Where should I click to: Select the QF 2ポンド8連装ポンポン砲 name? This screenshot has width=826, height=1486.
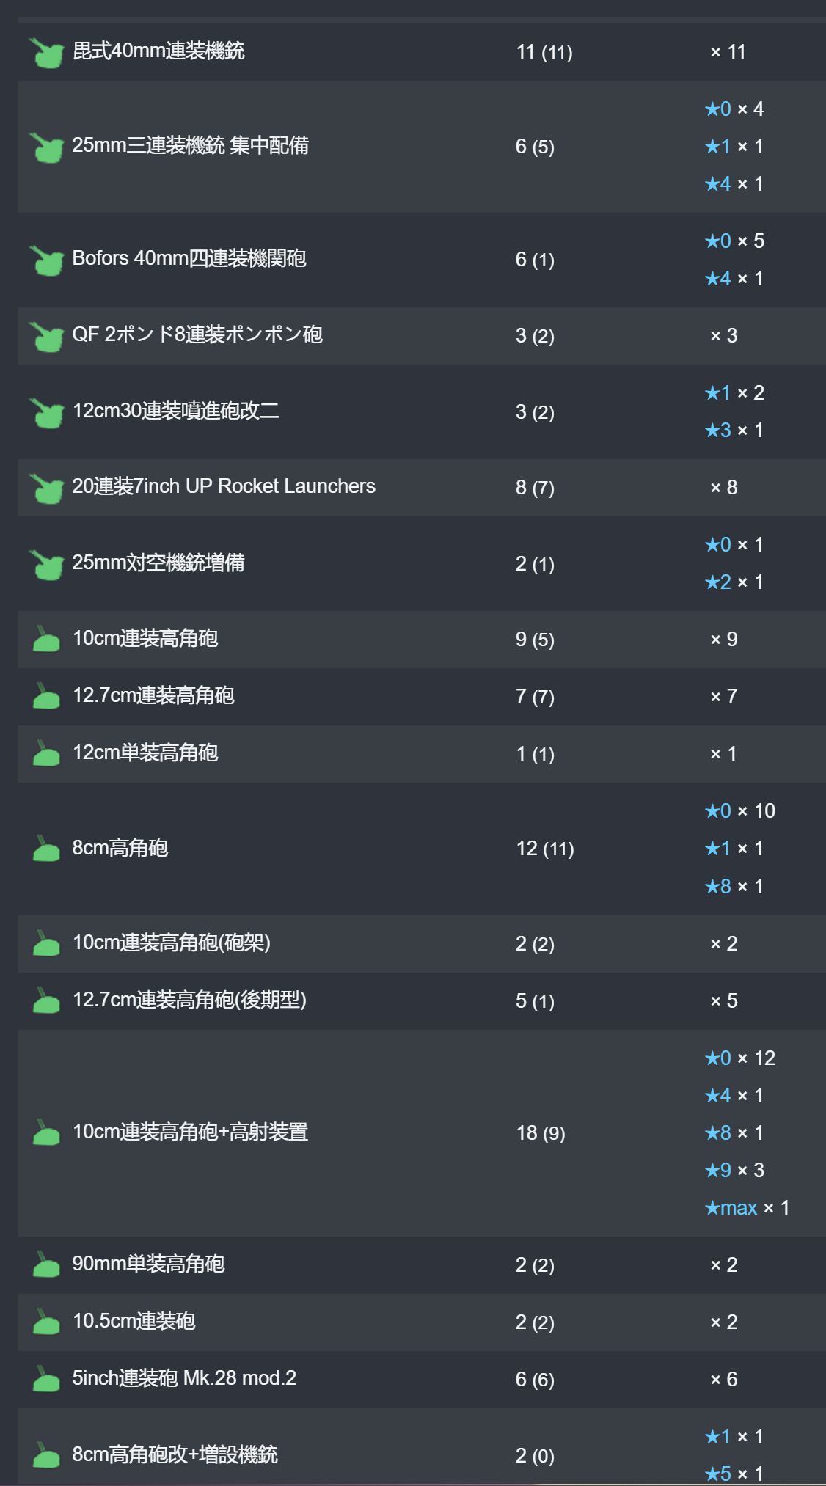point(197,335)
